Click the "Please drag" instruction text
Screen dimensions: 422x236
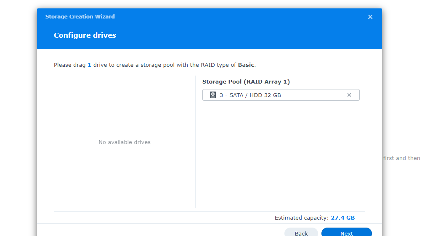(69, 65)
